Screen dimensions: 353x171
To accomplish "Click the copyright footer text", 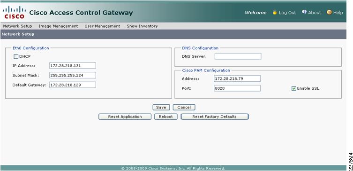I will click(173, 168).
